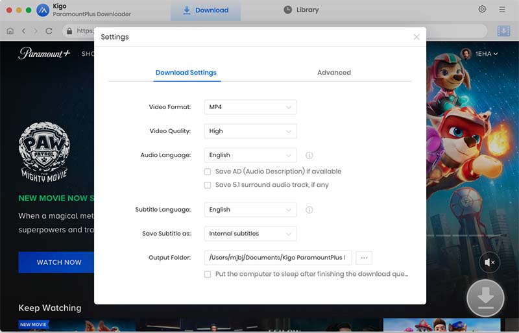This screenshot has width=519, height=333.
Task: Open the Video Quality dropdown
Action: click(250, 131)
